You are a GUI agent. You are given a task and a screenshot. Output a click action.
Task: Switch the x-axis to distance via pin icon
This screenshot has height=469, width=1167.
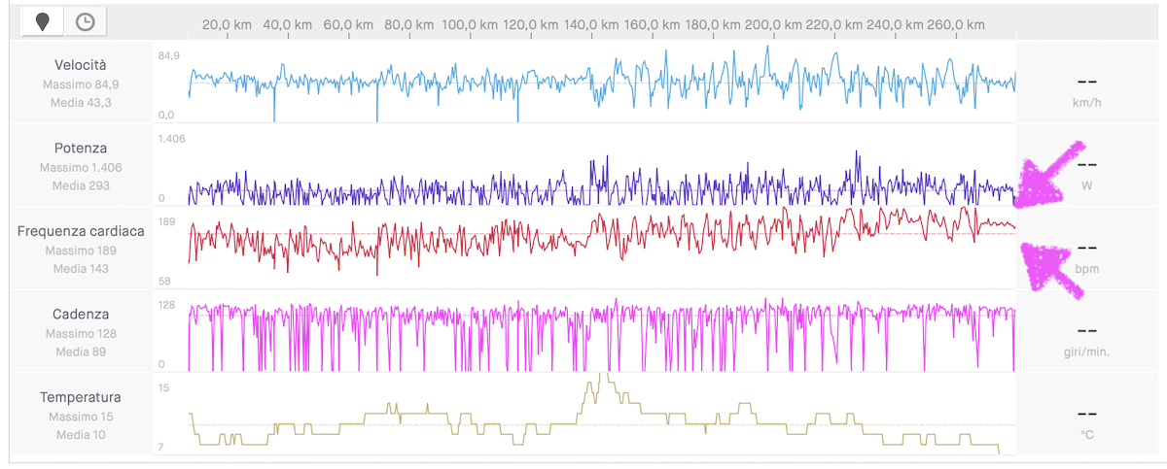pos(43,21)
